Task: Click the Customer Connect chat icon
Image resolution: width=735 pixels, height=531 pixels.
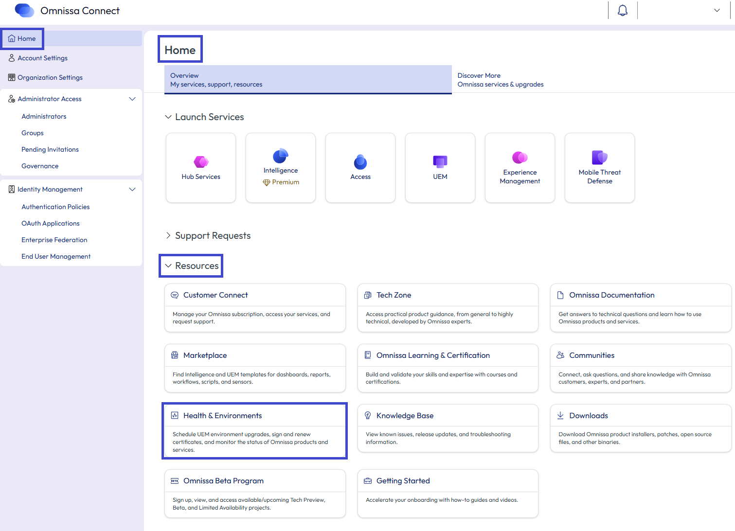Action: 175,295
